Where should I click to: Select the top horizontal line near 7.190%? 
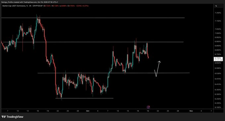click(93, 18)
